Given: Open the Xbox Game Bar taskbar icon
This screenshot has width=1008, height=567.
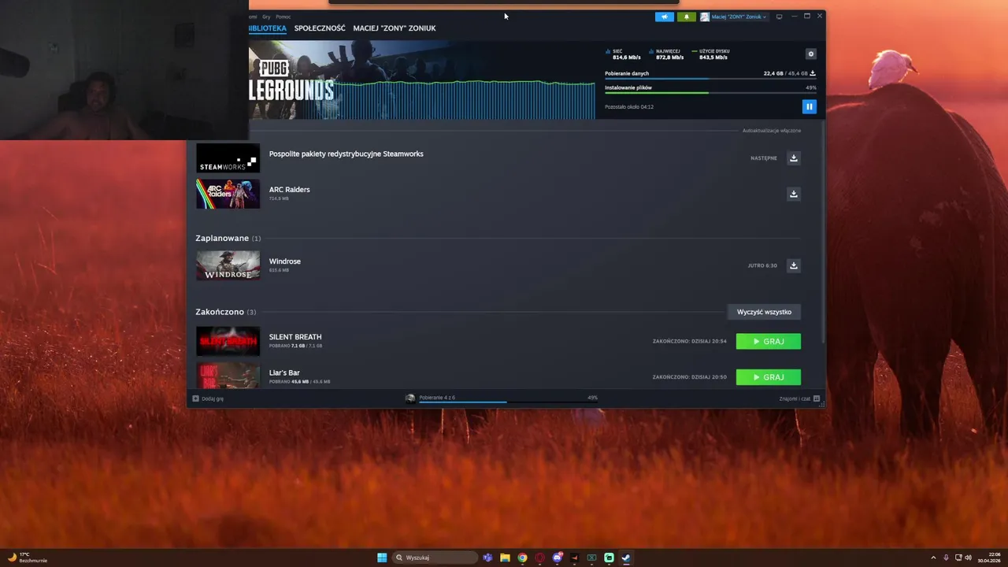Looking at the screenshot, I should pyautogui.click(x=591, y=558).
